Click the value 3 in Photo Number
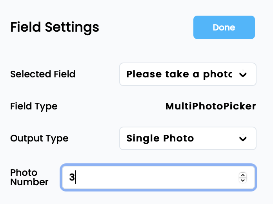This screenshot has height=204, width=273. 72,177
